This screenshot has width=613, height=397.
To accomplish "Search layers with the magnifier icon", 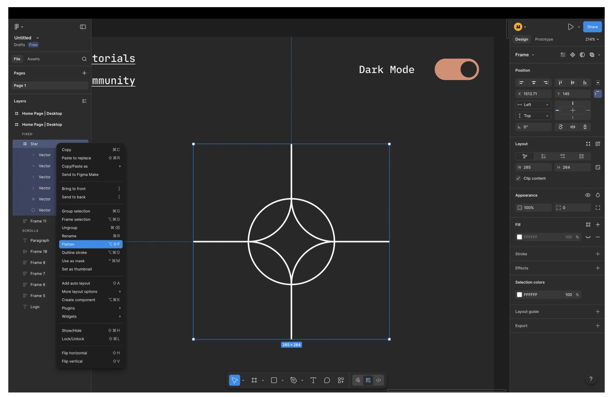I will pos(84,59).
